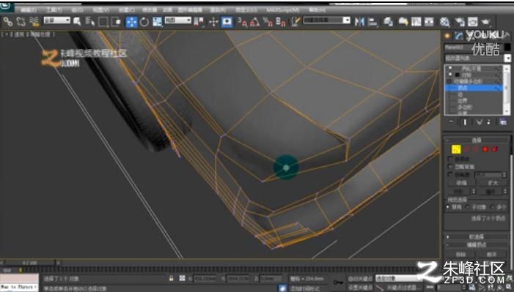Viewport: 514px width, 292px height.
Task: Enable the first checkbox under the selection rollout
Action: [450, 158]
